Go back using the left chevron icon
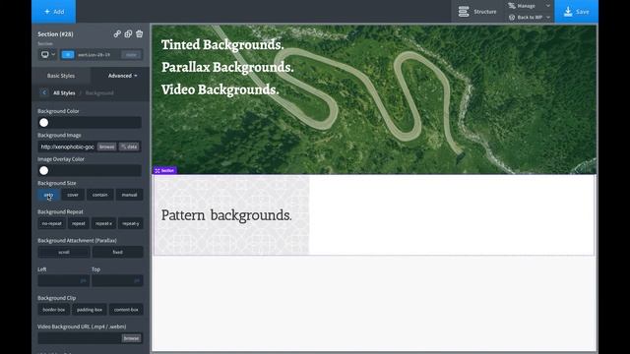This screenshot has height=354, width=630. coord(44,92)
